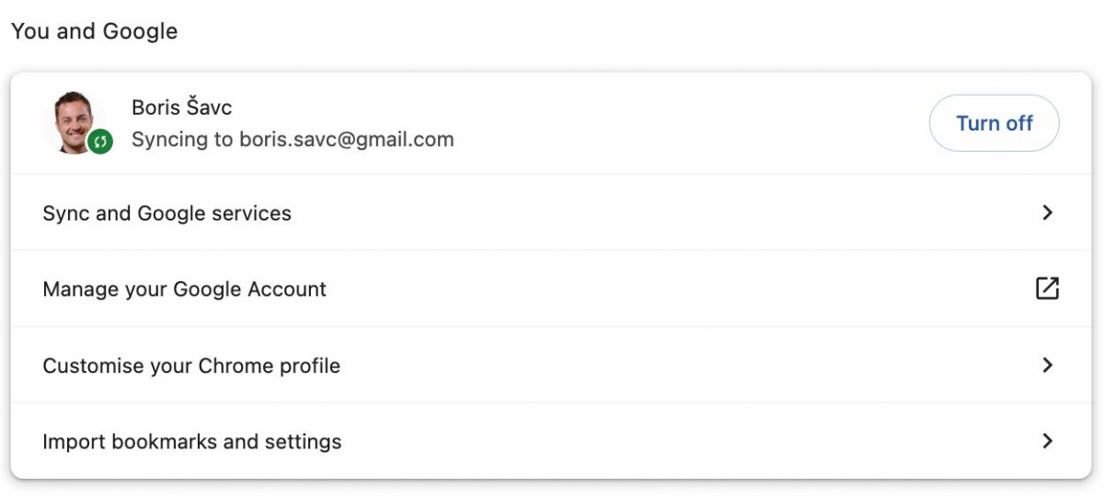Click the Syncing to boris.savc@gmail.com text
Image resolution: width=1104 pixels, height=499 pixels.
coord(293,140)
